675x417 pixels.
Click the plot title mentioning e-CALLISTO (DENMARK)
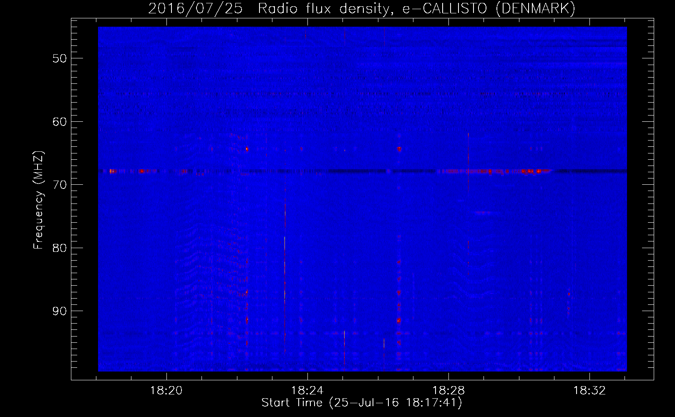[362, 8]
